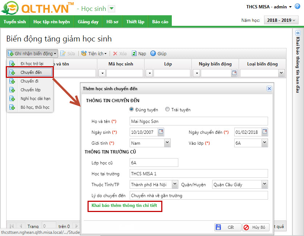Expand the Quận/Huyện dropdown
This screenshot has width=304, height=236.
(264, 184)
